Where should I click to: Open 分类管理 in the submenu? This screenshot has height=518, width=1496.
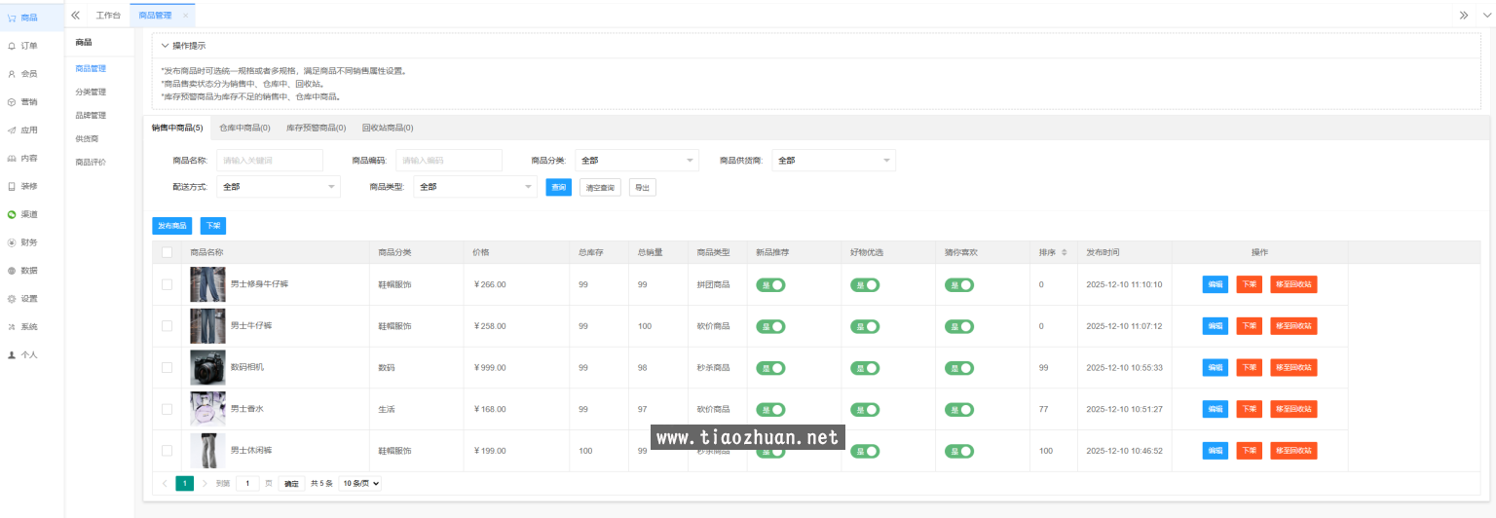[91, 92]
